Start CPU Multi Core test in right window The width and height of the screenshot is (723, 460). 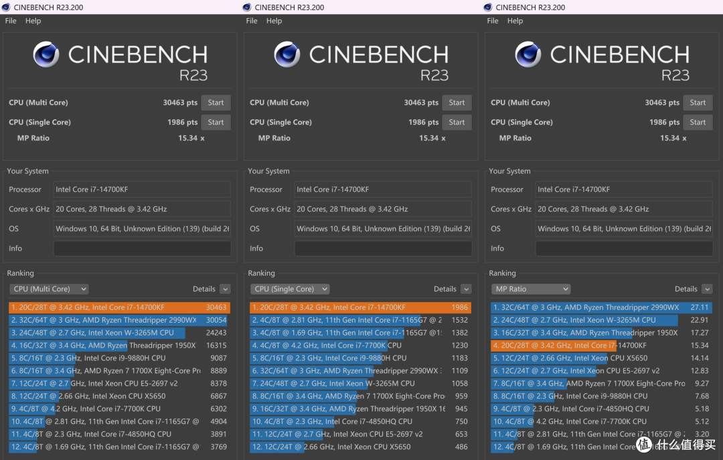pyautogui.click(x=698, y=102)
